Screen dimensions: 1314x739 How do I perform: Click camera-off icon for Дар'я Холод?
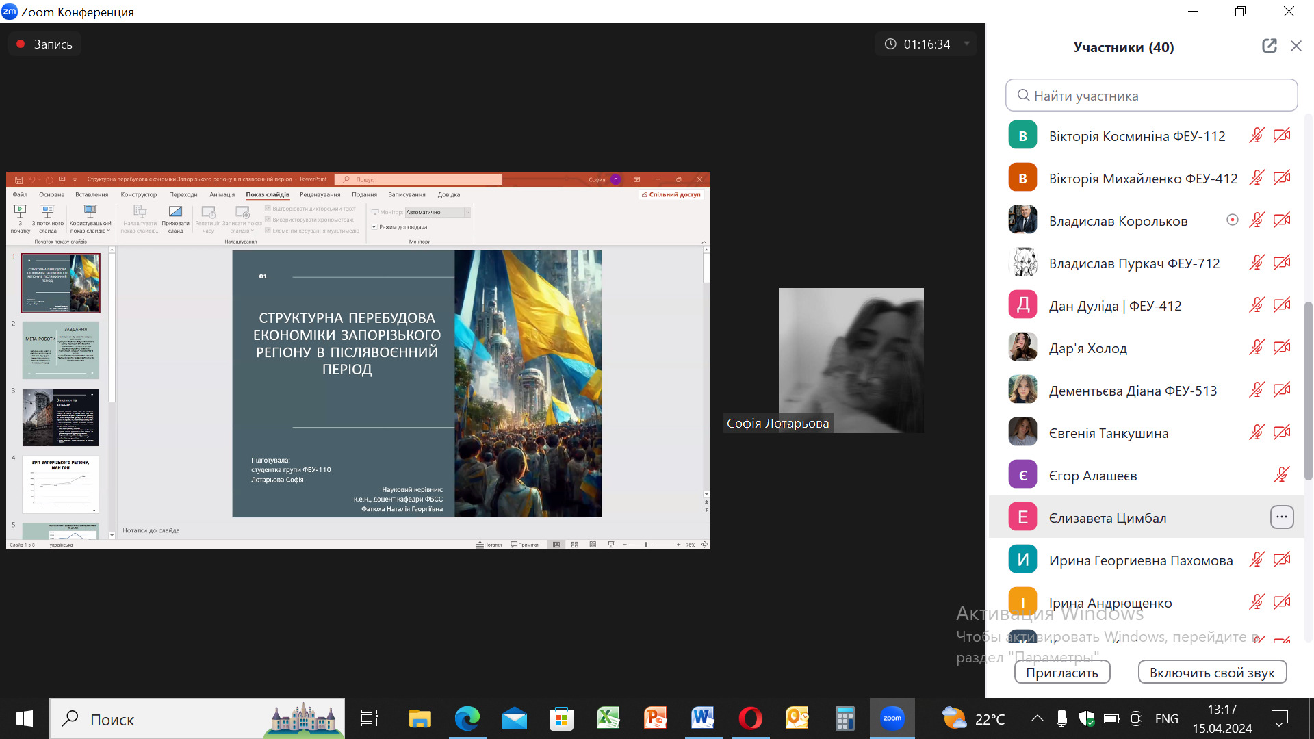coord(1282,348)
